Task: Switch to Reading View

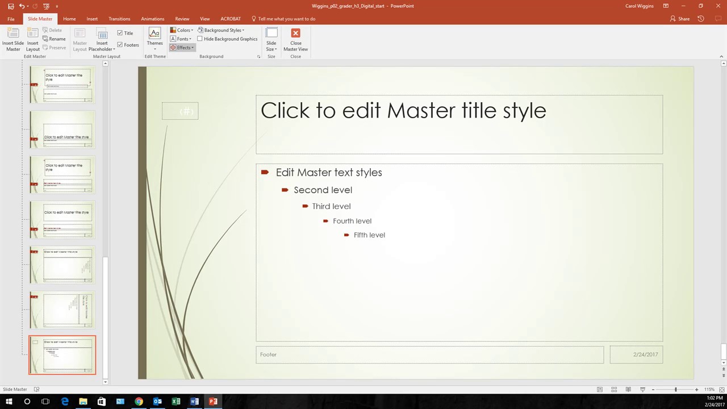Action: pos(628,389)
